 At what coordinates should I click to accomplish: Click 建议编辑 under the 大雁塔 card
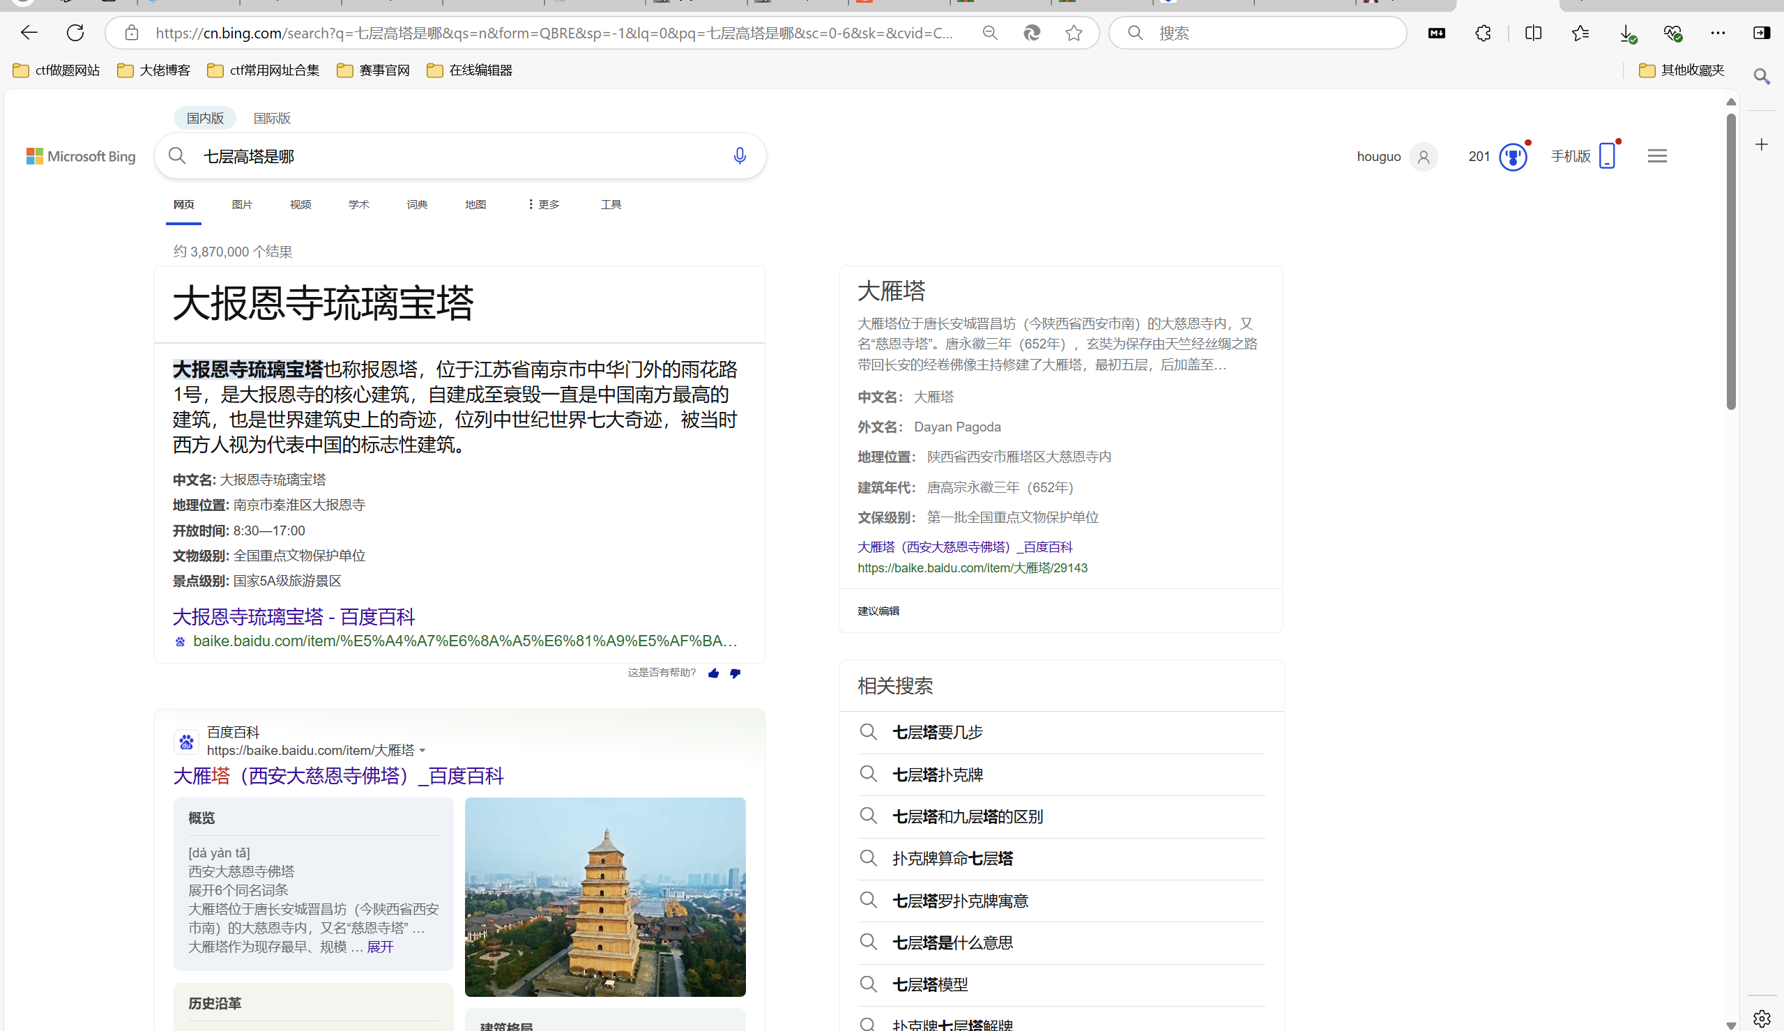coord(878,611)
